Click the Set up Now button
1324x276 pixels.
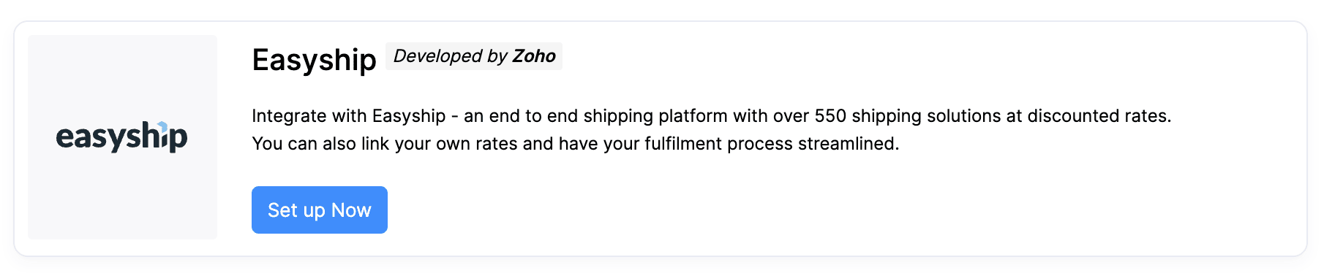(x=320, y=210)
